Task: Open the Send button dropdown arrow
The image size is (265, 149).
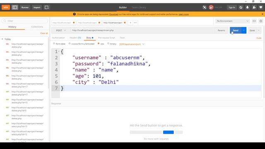Action: (x=244, y=30)
